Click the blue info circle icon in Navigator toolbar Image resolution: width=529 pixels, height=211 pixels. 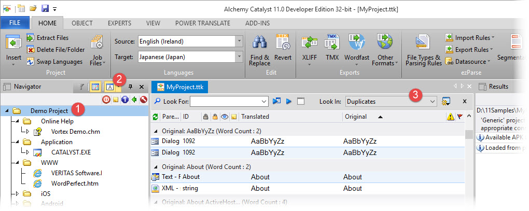[125, 100]
